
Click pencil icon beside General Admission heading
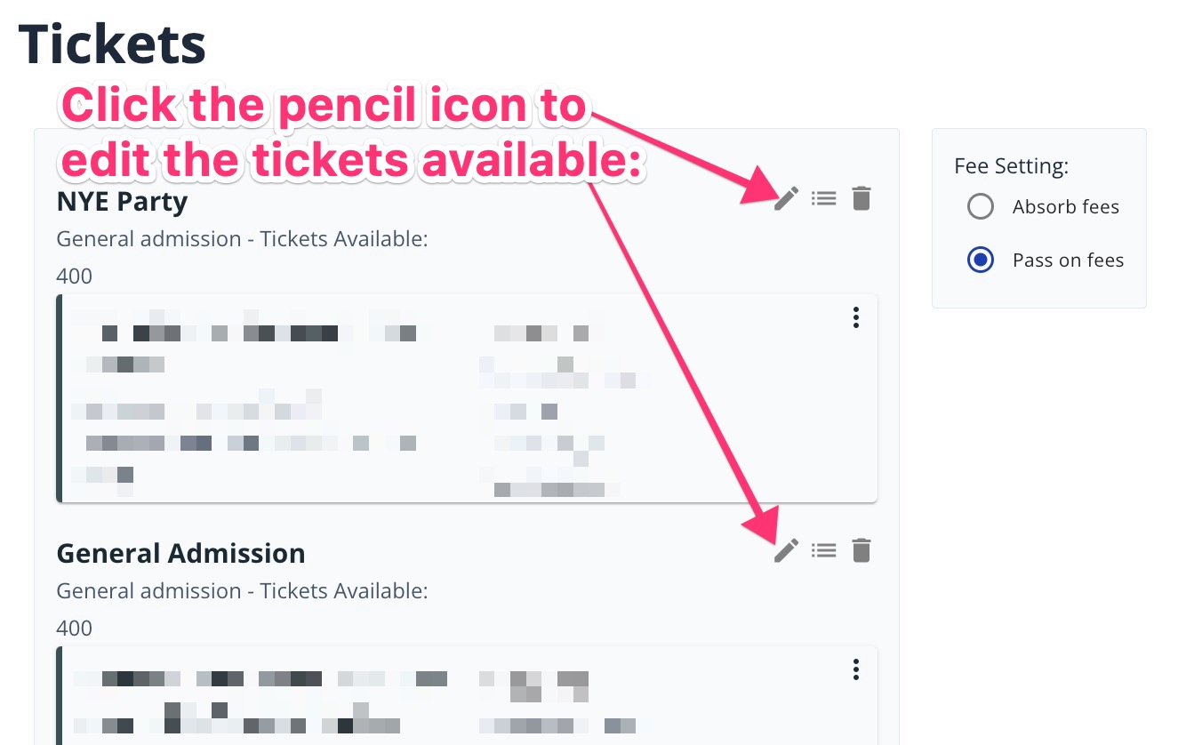(786, 551)
